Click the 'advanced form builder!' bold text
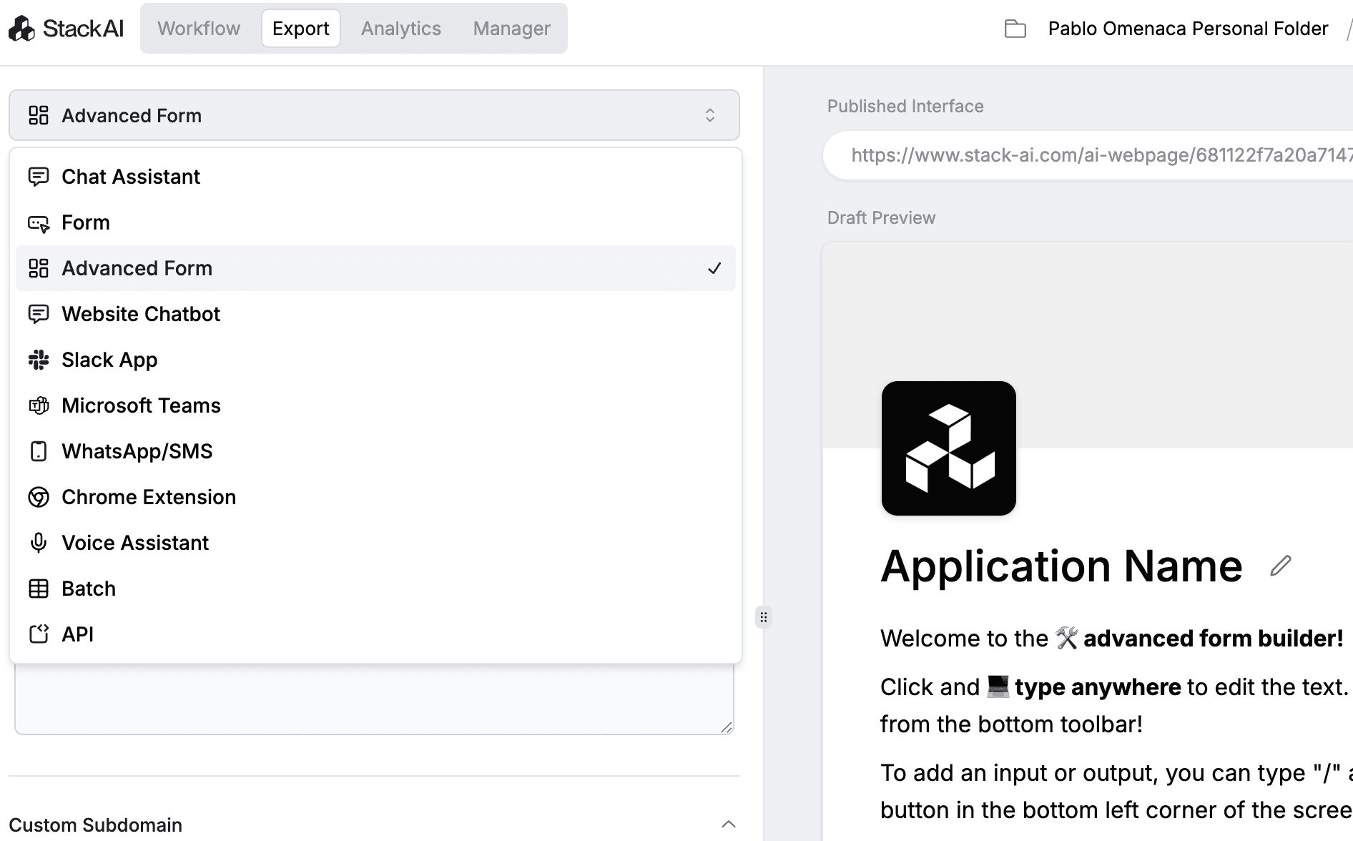This screenshot has width=1353, height=841. coord(1213,639)
